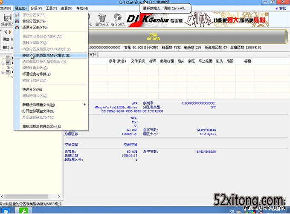
Task: Open the 文件(F) menu
Action: click(x=6, y=9)
